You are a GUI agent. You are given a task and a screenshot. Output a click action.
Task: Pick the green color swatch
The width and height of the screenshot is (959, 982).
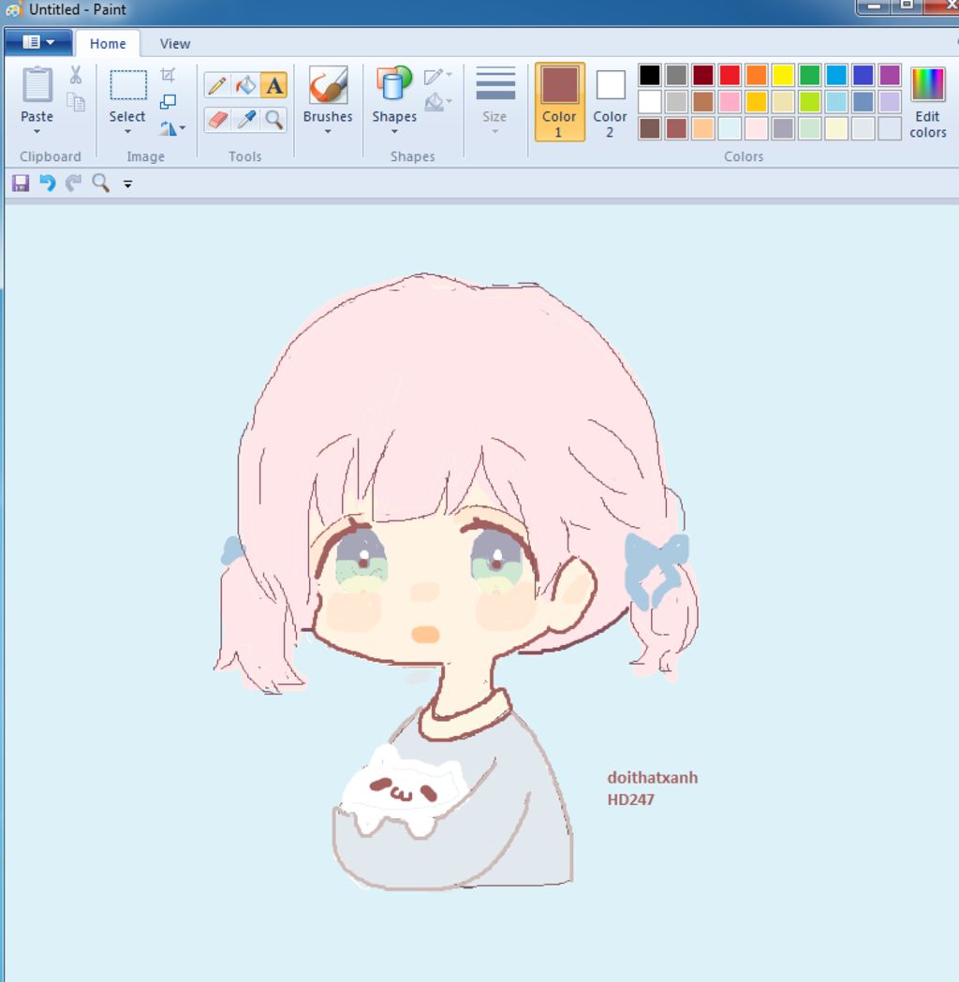point(809,75)
